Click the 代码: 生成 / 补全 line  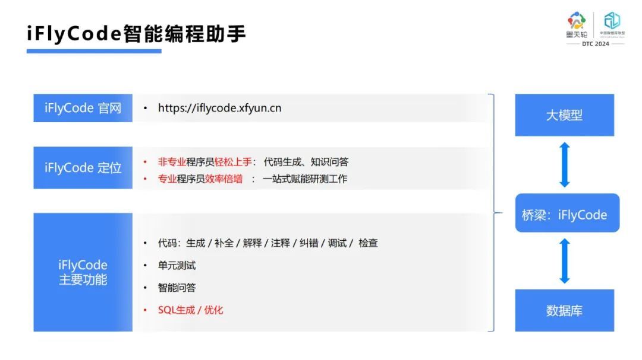pyautogui.click(x=267, y=243)
